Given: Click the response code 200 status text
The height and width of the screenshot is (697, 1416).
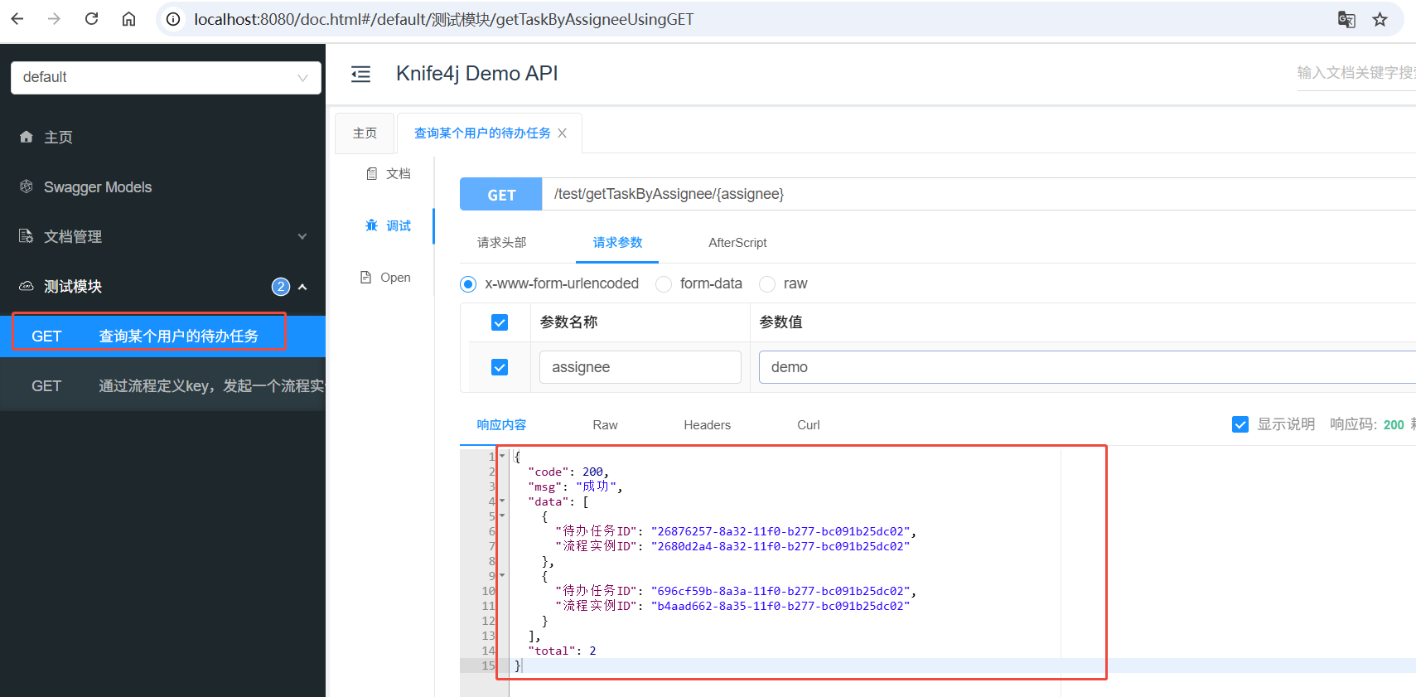Looking at the screenshot, I should pyautogui.click(x=1394, y=424).
